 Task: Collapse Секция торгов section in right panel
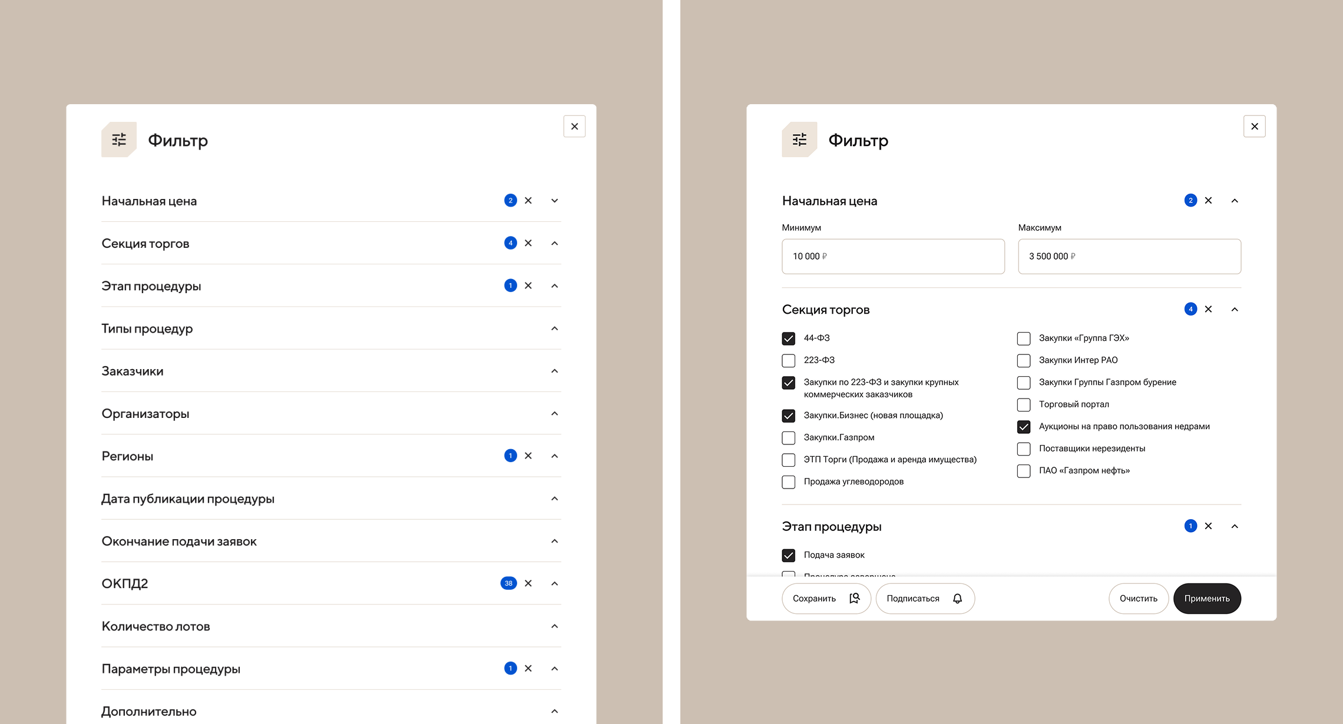pyautogui.click(x=1235, y=310)
